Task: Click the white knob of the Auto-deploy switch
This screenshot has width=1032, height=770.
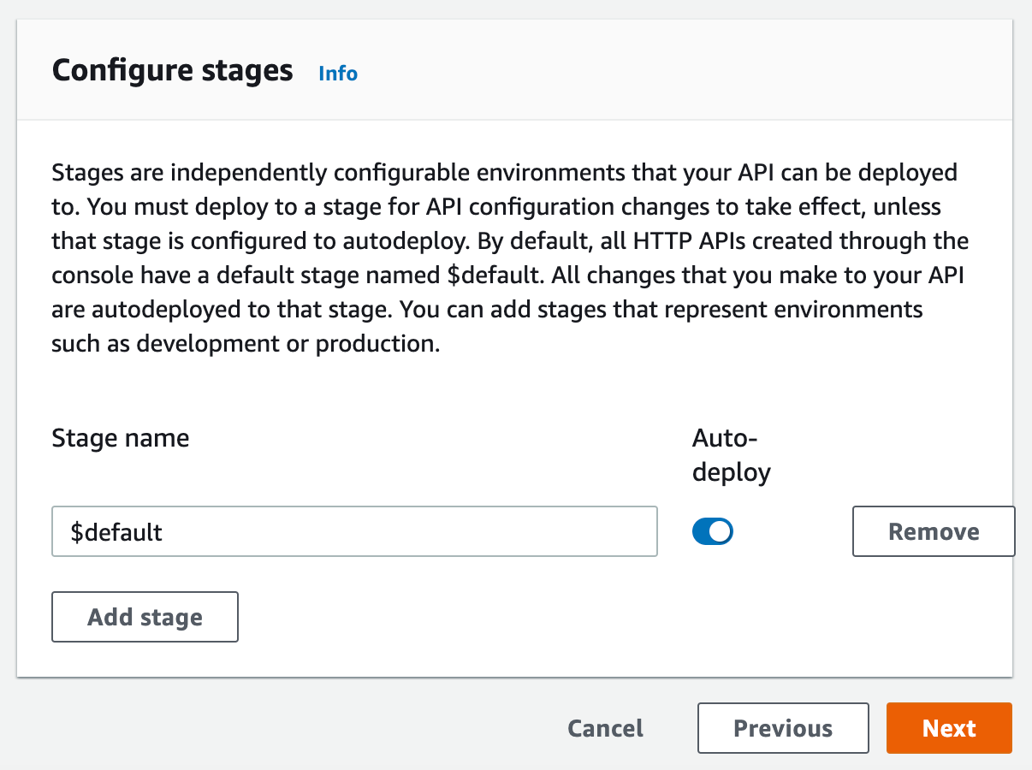Action: click(721, 532)
